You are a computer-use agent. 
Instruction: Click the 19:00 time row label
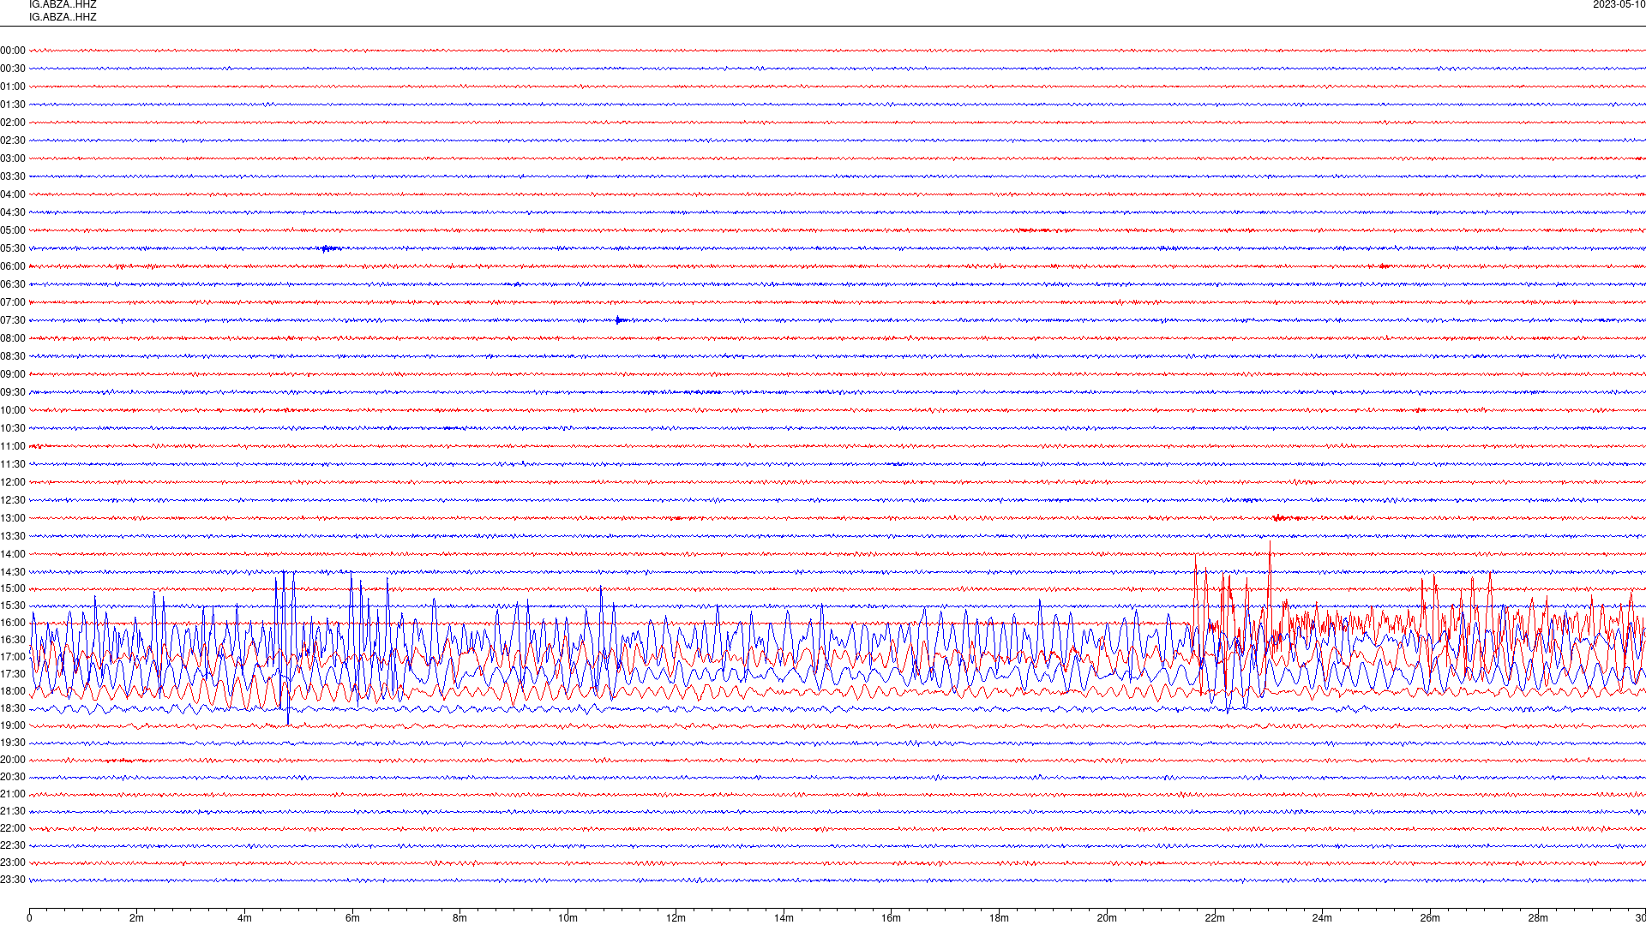tap(13, 725)
